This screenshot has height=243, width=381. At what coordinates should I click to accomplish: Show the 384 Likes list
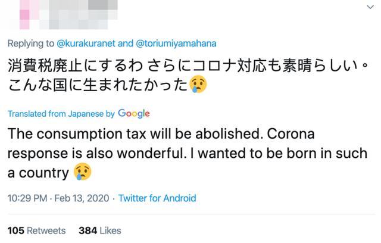pos(99,230)
